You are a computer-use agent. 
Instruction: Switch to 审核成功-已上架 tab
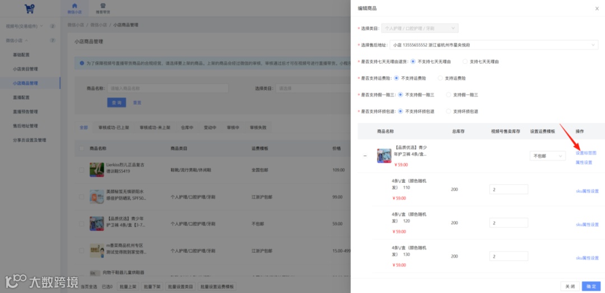coord(113,127)
